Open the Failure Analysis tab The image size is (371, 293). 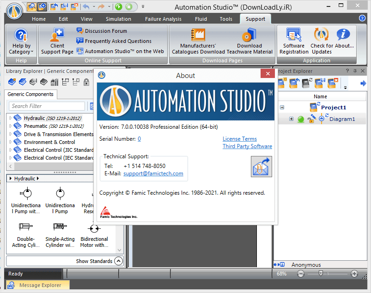(162, 19)
